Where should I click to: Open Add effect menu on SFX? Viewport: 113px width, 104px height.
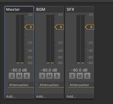[80, 96]
